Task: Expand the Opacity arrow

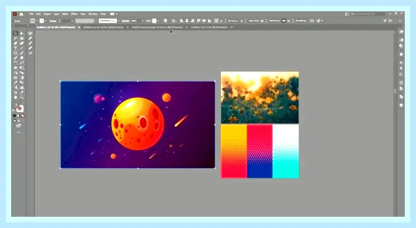Action: 142,21
